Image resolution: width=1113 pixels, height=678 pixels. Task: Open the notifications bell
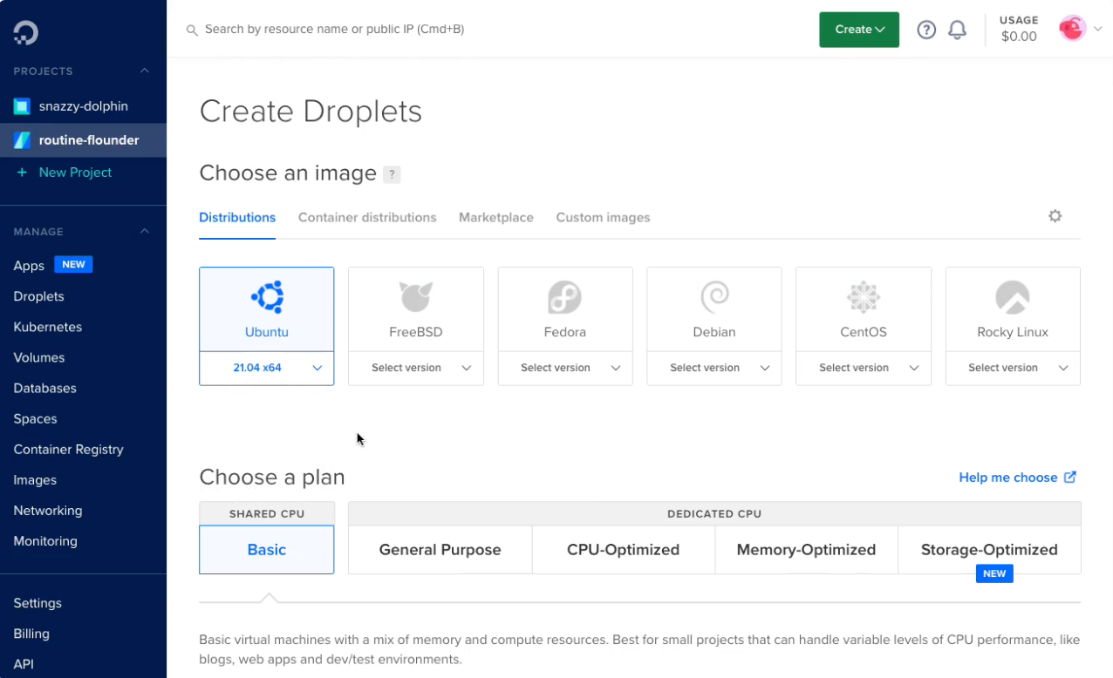[x=957, y=30]
